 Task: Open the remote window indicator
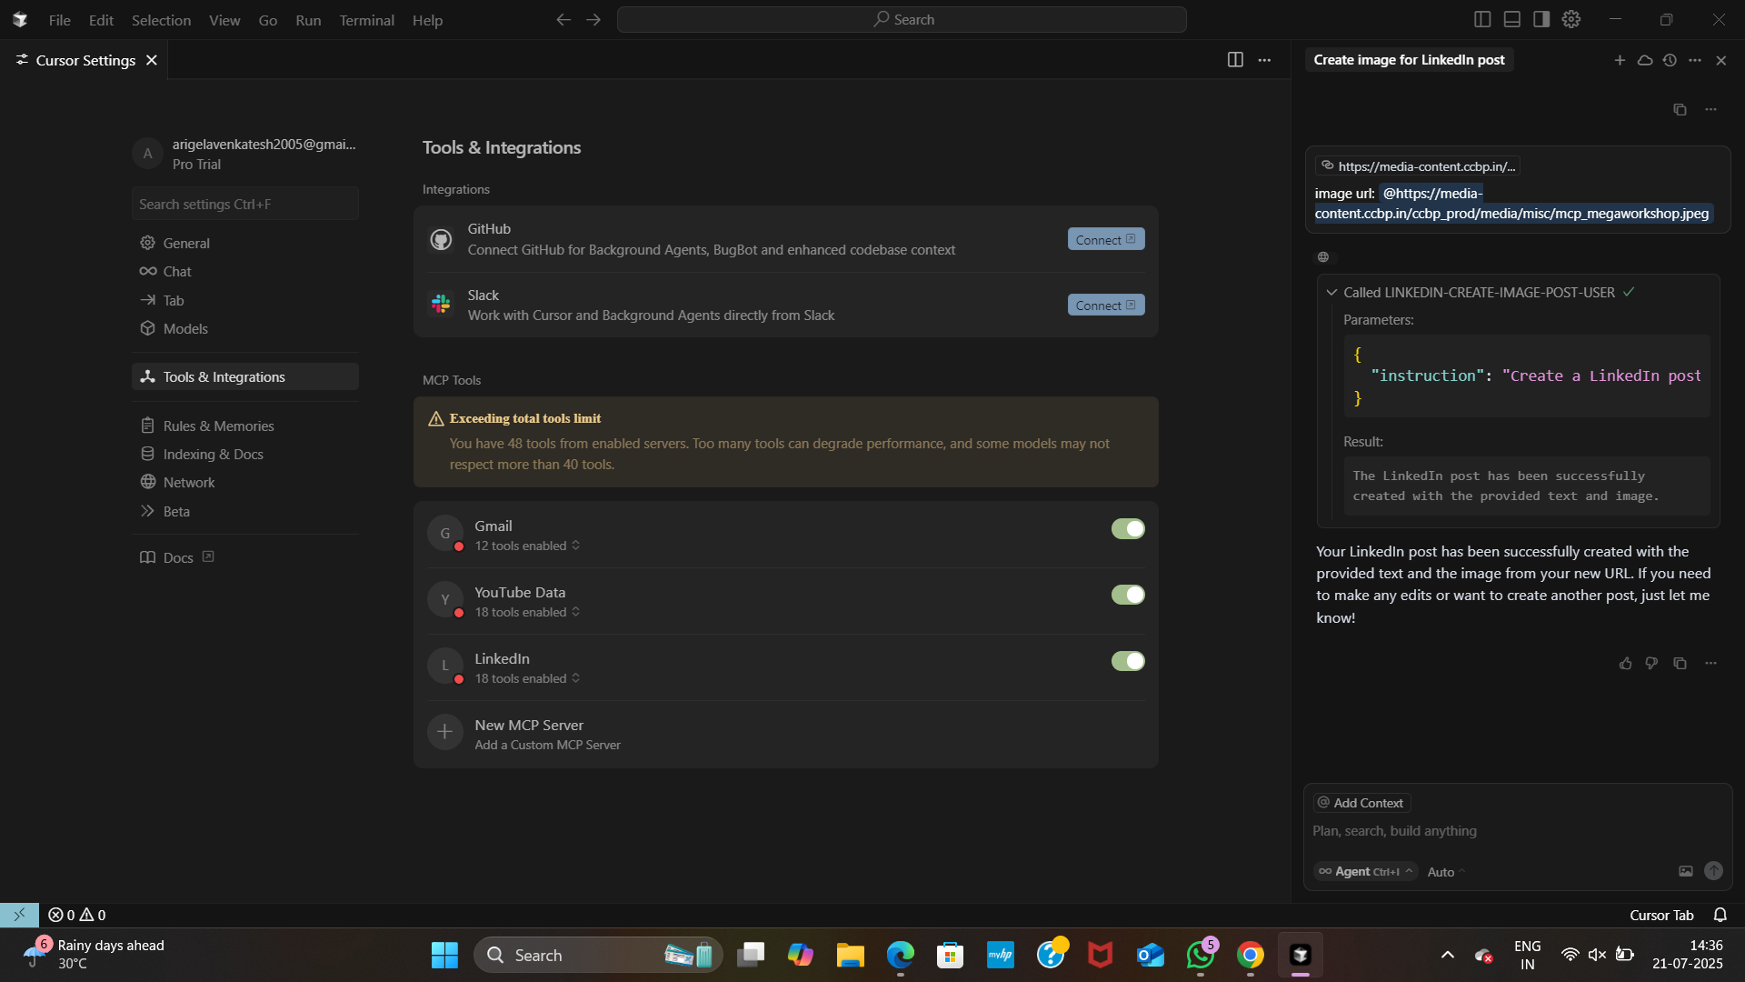(x=19, y=915)
